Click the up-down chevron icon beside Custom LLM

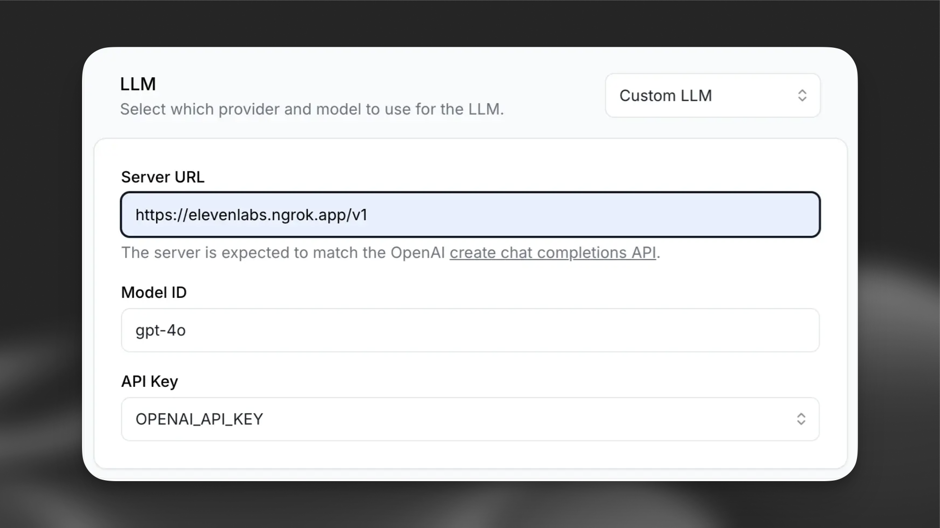tap(802, 95)
